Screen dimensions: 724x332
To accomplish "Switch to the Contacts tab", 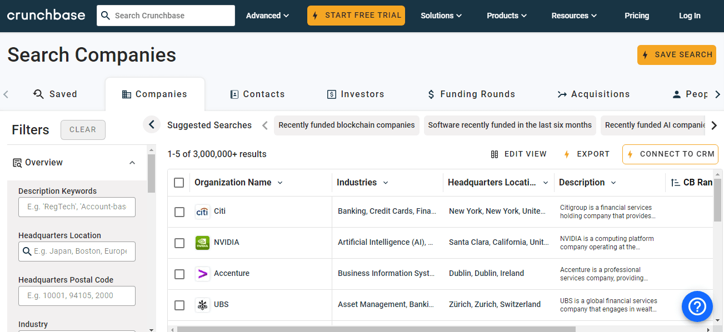I will [x=258, y=94].
